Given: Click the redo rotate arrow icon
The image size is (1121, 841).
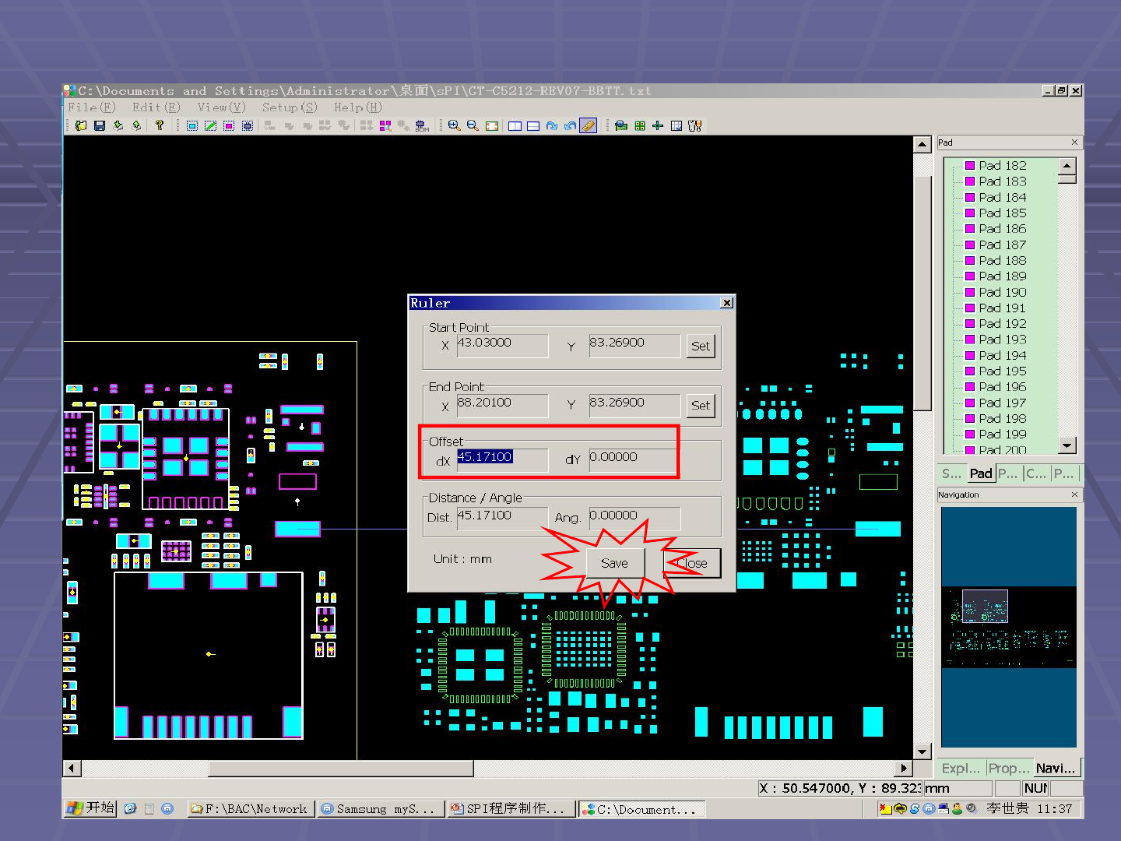Looking at the screenshot, I should (552, 125).
